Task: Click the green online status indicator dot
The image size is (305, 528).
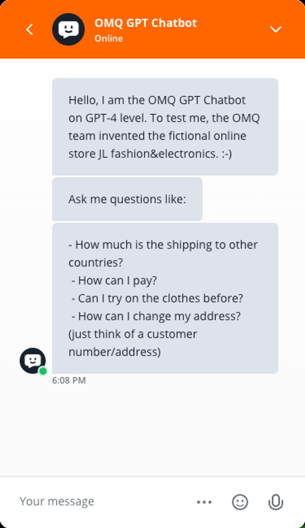Action: click(x=43, y=371)
